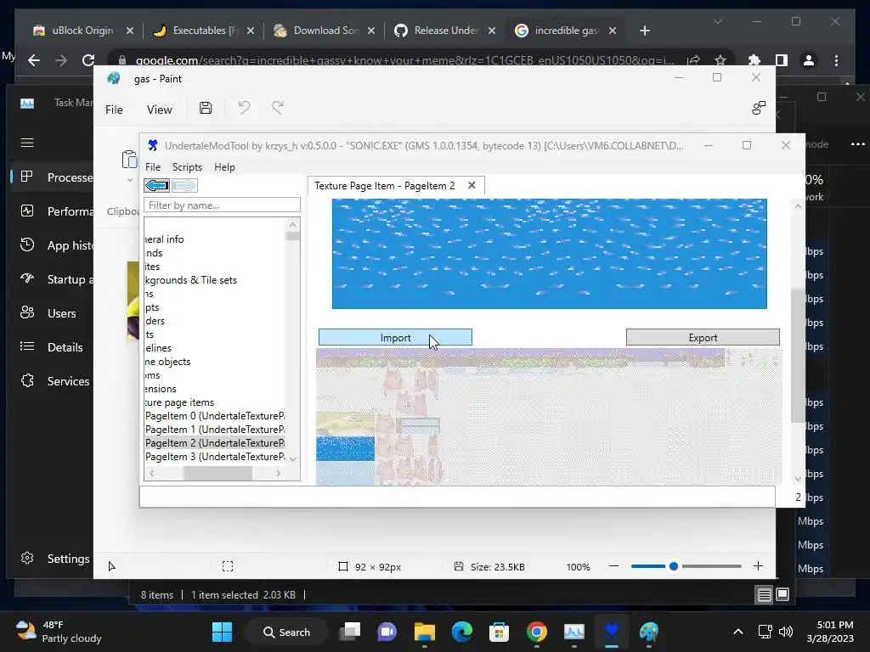870x652 pixels.
Task: Select the Extensions tree node
Action: click(x=161, y=389)
